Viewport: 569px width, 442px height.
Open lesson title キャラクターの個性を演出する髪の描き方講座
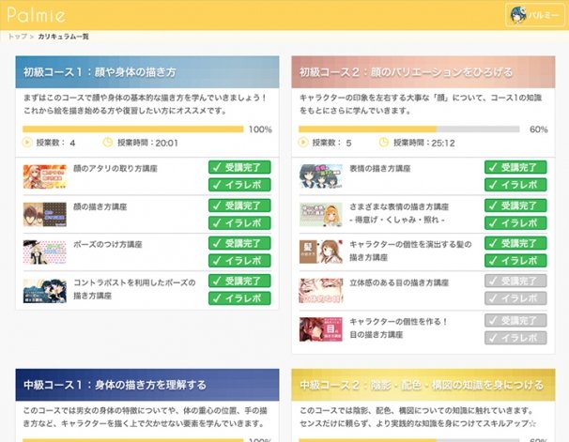(410, 251)
